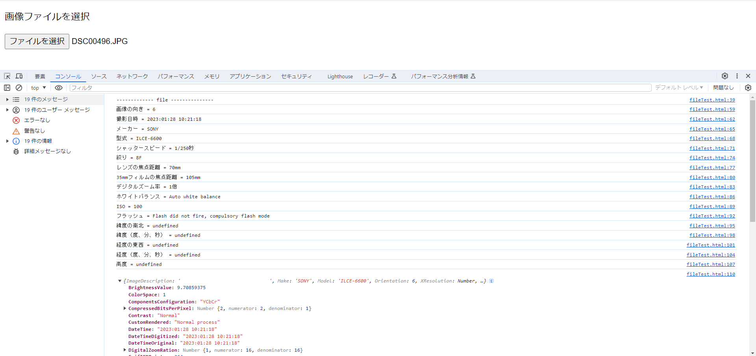
Task: Clear the console with the clear icon
Action: (x=19, y=88)
